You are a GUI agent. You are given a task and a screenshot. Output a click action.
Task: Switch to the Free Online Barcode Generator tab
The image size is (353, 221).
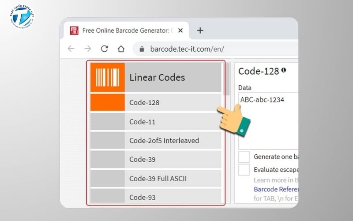(x=126, y=30)
